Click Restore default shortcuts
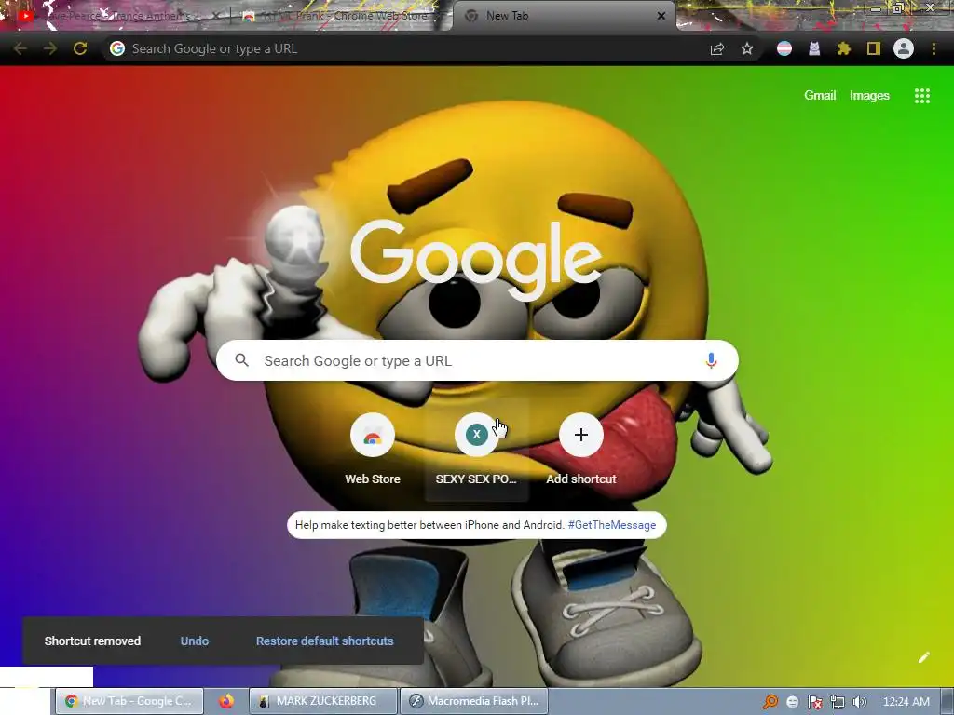 (325, 641)
